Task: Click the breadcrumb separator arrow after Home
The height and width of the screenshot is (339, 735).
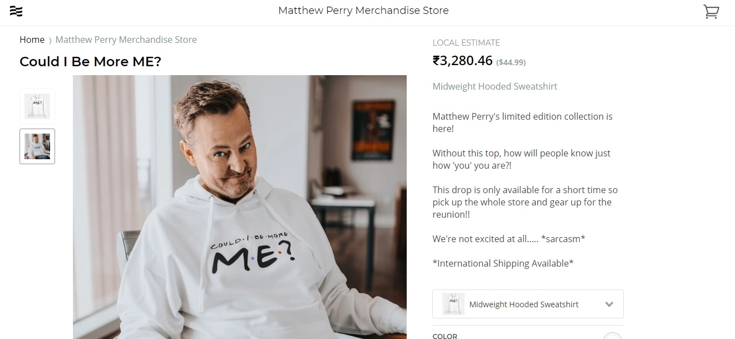Action: (50, 41)
